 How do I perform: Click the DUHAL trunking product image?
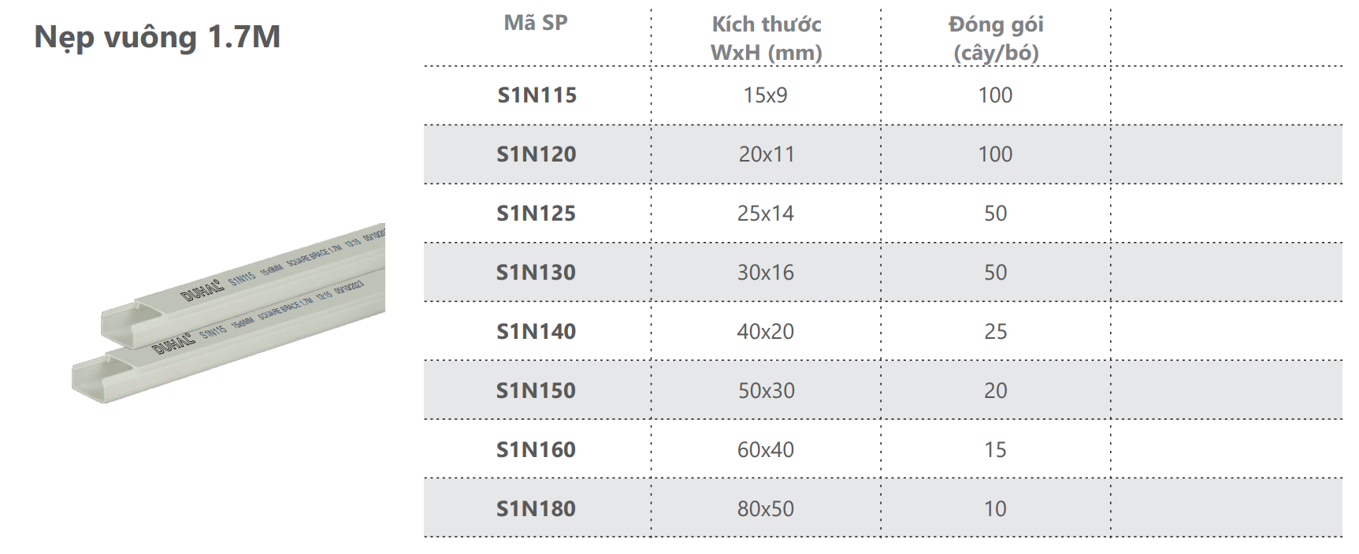[x=228, y=314]
